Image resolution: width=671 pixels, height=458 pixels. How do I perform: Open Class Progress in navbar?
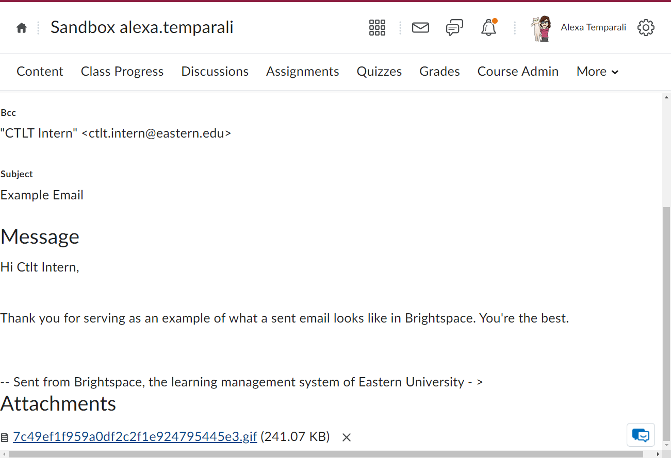click(122, 72)
